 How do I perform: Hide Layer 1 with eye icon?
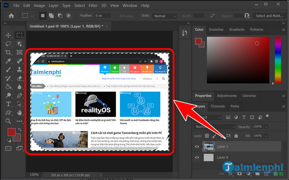[197, 146]
